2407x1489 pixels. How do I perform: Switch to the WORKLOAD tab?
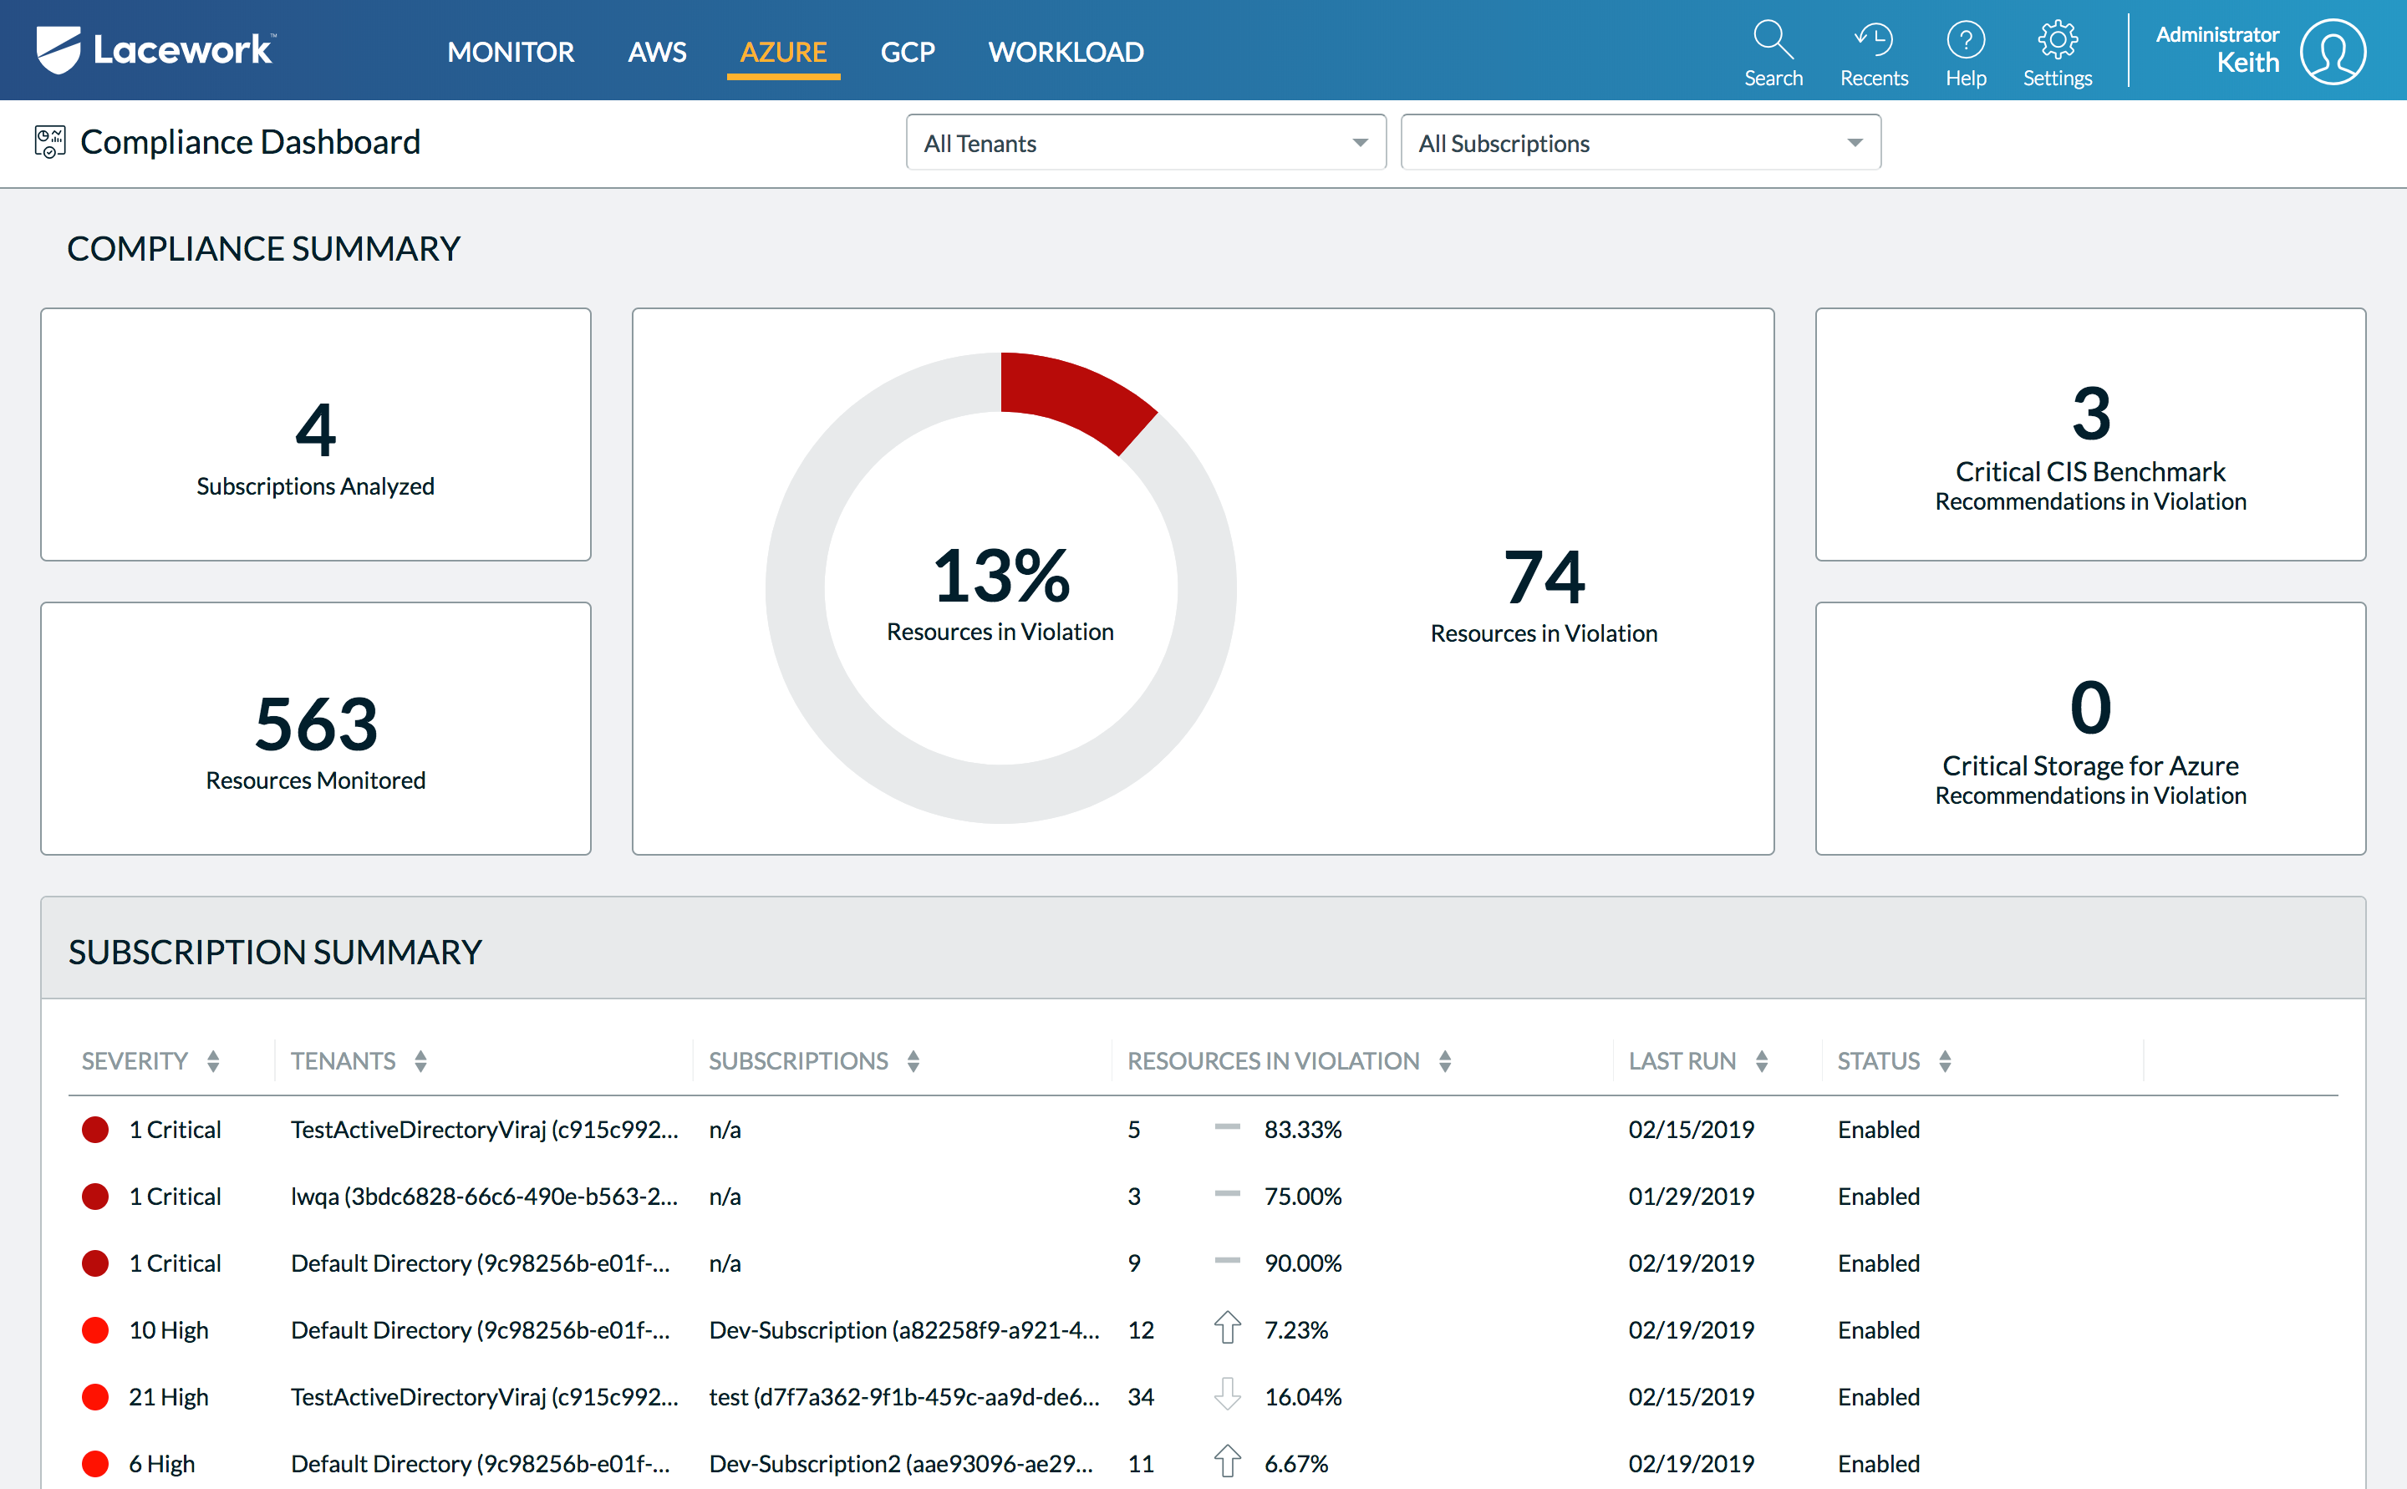pyautogui.click(x=1066, y=51)
